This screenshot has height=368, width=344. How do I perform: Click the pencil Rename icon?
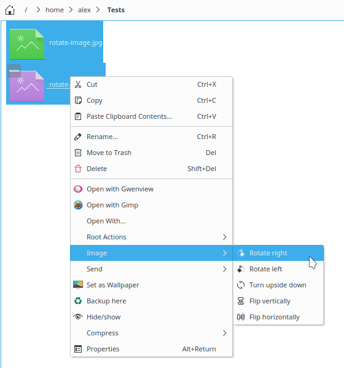[x=78, y=137]
